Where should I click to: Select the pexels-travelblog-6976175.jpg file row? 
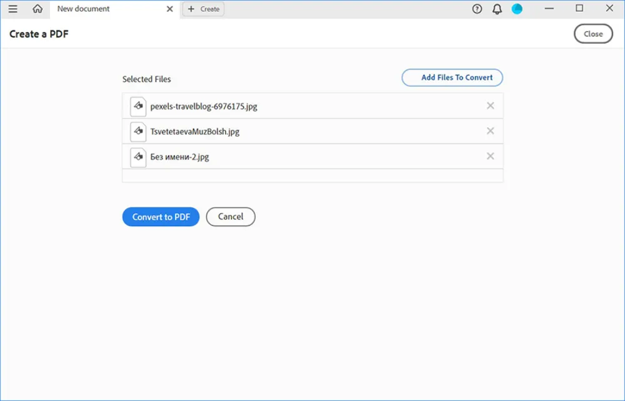(312, 106)
